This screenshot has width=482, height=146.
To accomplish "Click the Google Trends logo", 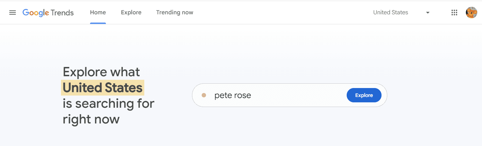I will 48,13.
